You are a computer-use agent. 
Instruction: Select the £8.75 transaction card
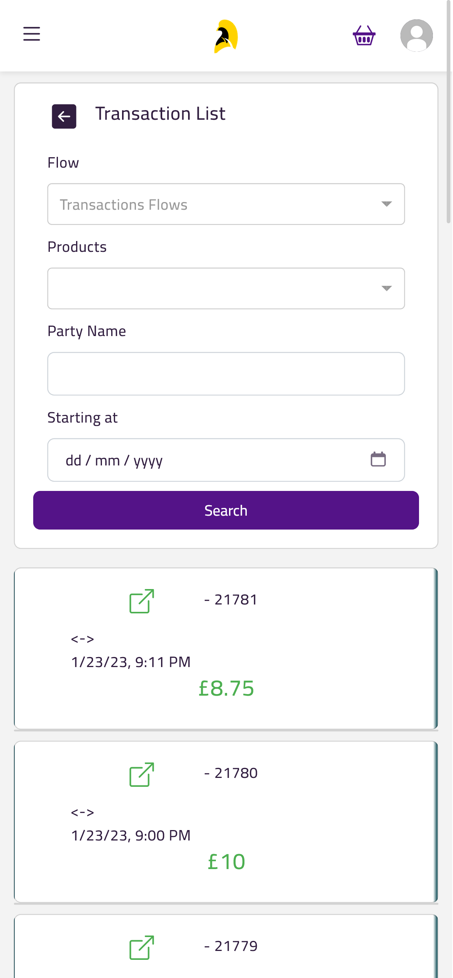coord(226,649)
